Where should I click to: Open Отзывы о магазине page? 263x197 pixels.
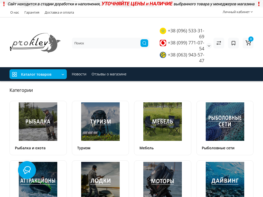point(109,74)
